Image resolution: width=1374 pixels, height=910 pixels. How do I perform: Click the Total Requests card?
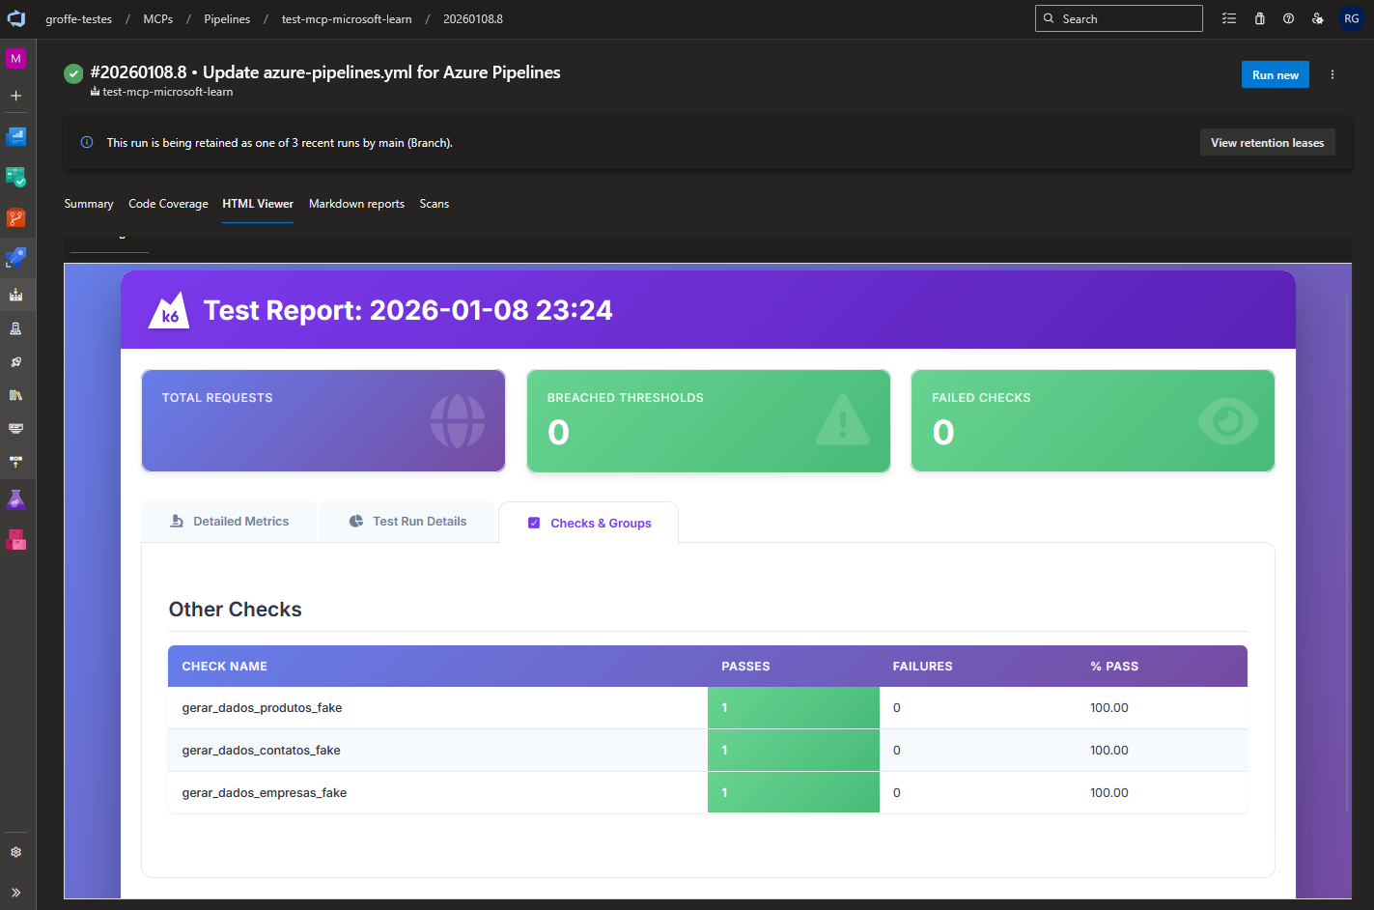pos(323,421)
